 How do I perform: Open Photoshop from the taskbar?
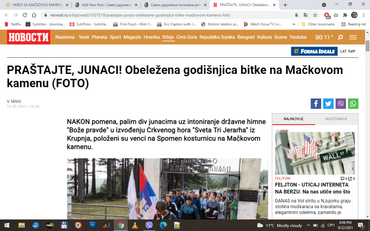click(92, 225)
